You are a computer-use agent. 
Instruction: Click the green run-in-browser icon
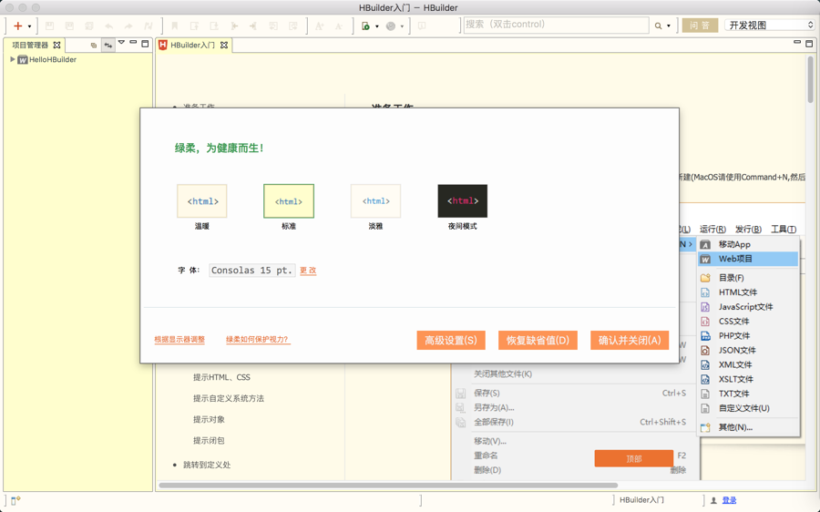pyautogui.click(x=366, y=26)
